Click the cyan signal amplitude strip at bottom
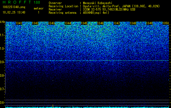 (x=87, y=107)
